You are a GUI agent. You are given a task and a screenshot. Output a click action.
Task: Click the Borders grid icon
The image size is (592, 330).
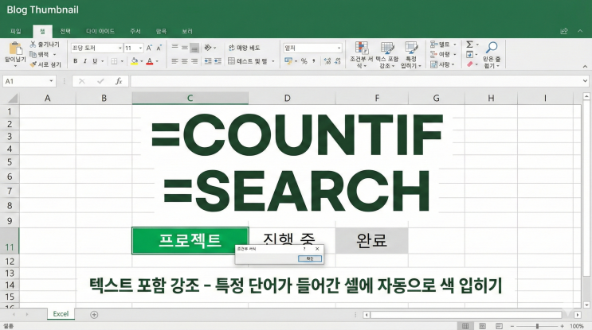[x=114, y=61]
